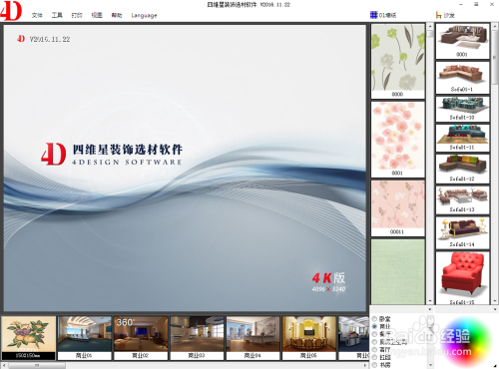Select the pink blossom wallpaper 0001
Viewport: 499px width, 369px height.
[x=398, y=140]
